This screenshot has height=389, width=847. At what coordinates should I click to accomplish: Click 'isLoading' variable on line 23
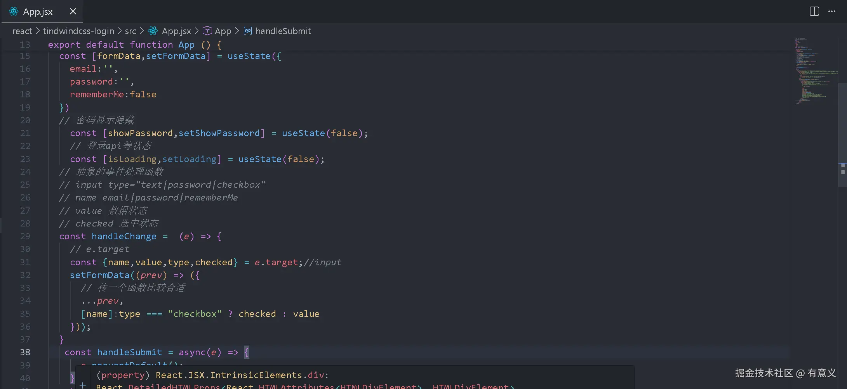[x=132, y=159]
